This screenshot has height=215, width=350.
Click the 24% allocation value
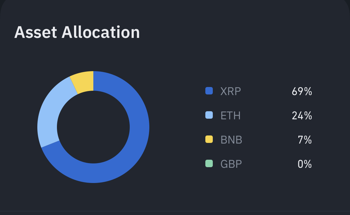[302, 116]
